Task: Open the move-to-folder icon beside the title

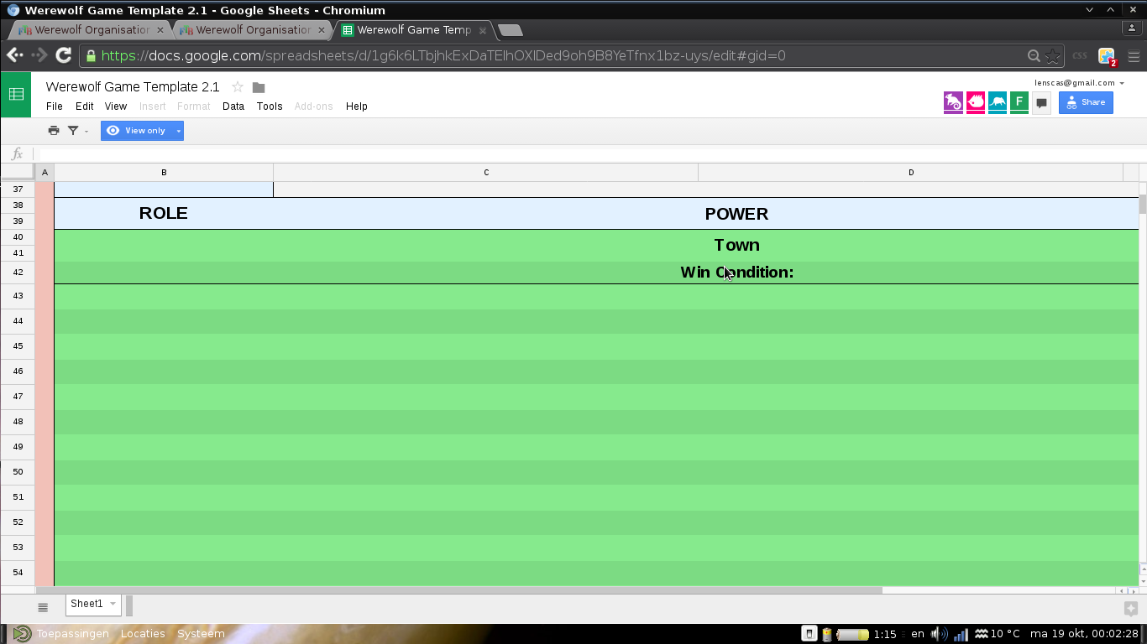Action: [x=259, y=87]
